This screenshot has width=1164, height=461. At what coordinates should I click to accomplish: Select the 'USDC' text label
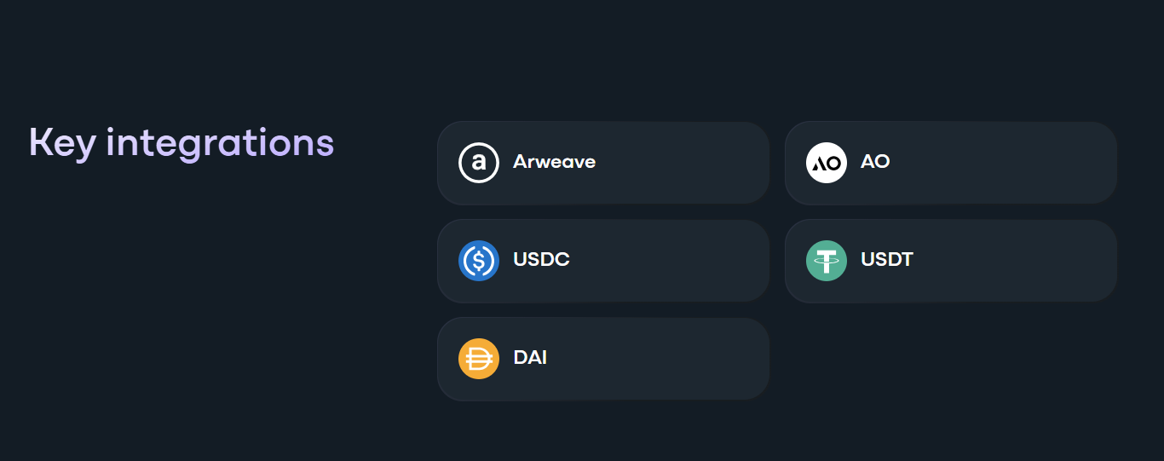coord(541,260)
